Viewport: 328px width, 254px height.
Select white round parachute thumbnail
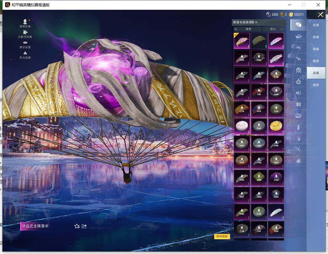[242, 126]
